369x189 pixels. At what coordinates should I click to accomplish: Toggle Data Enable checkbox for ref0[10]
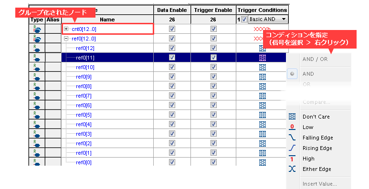click(172, 67)
